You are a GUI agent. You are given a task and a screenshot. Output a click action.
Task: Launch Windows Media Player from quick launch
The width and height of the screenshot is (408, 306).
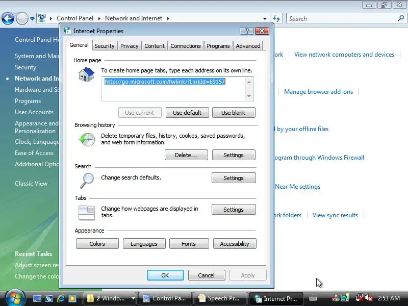72,298
